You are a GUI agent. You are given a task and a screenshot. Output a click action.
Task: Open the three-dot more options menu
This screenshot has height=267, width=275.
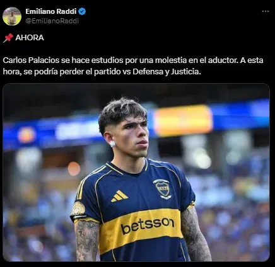click(x=266, y=11)
